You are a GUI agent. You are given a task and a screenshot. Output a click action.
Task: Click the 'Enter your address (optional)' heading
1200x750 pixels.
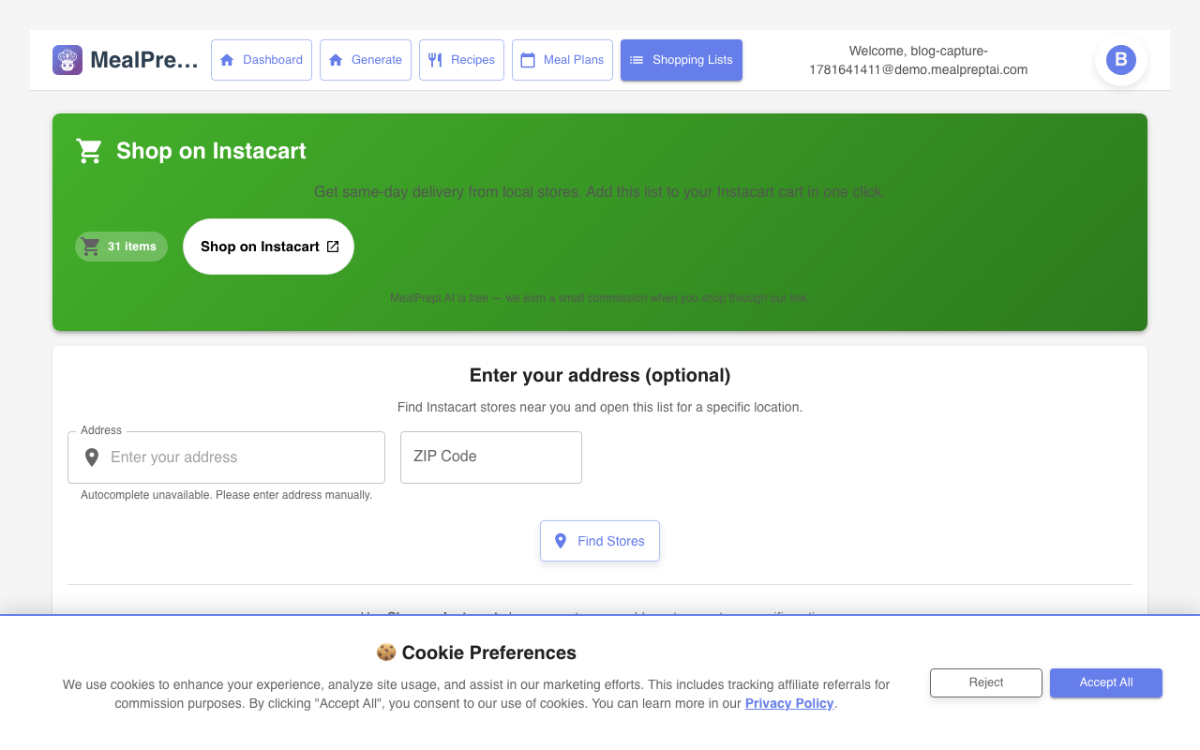[600, 375]
